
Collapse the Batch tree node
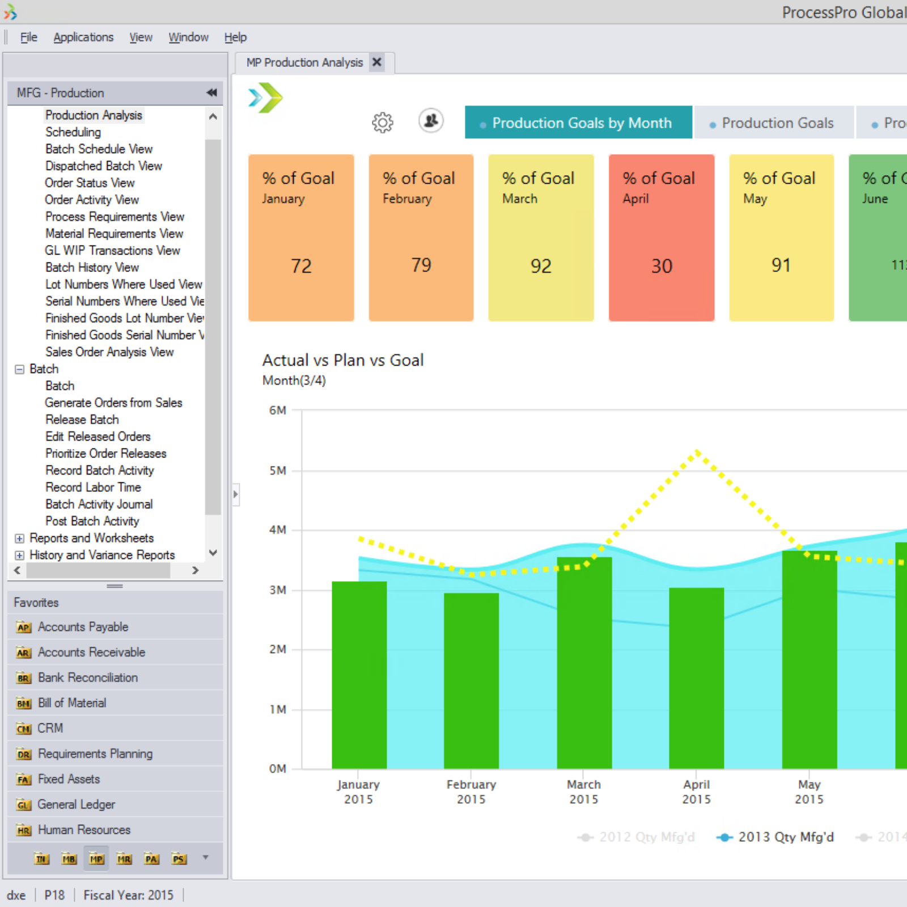[19, 369]
